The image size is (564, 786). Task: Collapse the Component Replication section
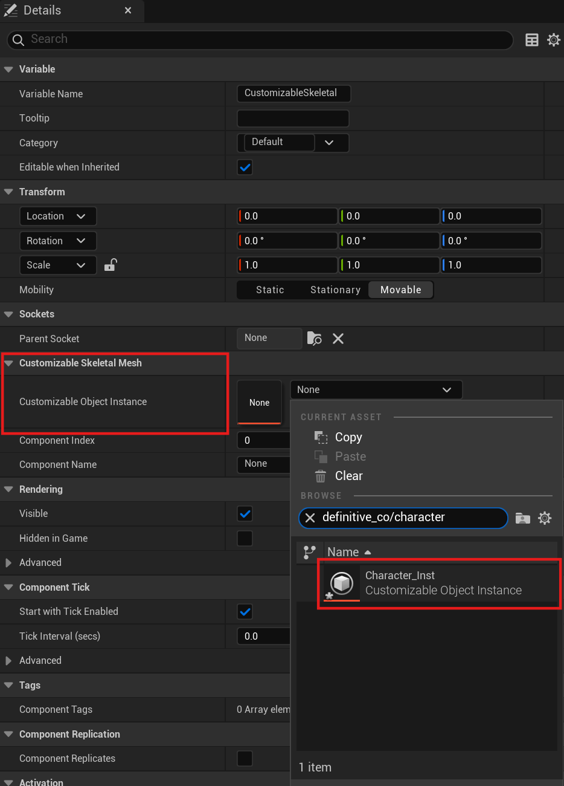[8, 734]
